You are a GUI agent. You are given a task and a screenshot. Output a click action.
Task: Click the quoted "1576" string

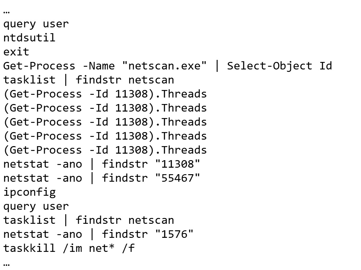click(174, 234)
